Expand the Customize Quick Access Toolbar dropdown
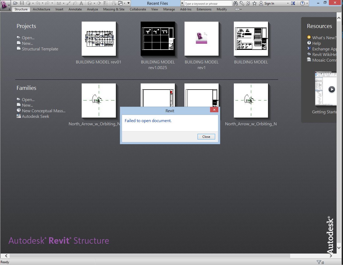Viewport: 343px width, 265px height. coord(128,3)
